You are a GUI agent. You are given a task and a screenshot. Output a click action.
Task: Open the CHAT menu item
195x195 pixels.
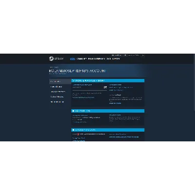(x=109, y=58)
